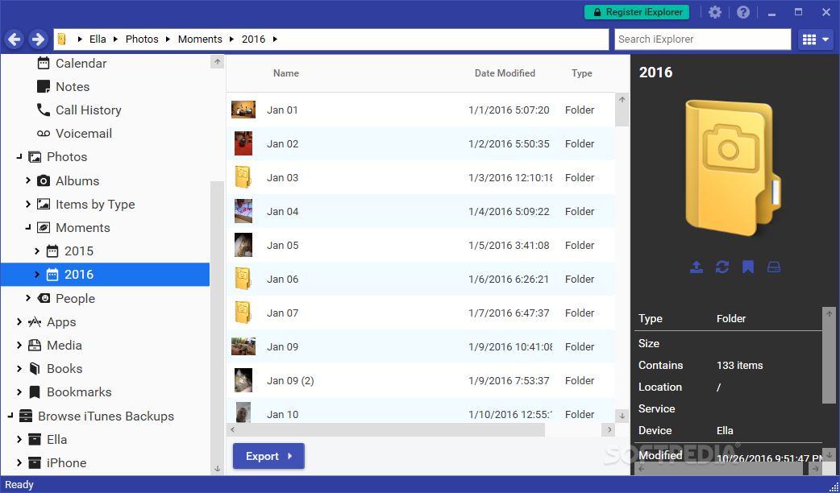Expand the 2015 node
Viewport: 840px width, 493px height.
[37, 251]
